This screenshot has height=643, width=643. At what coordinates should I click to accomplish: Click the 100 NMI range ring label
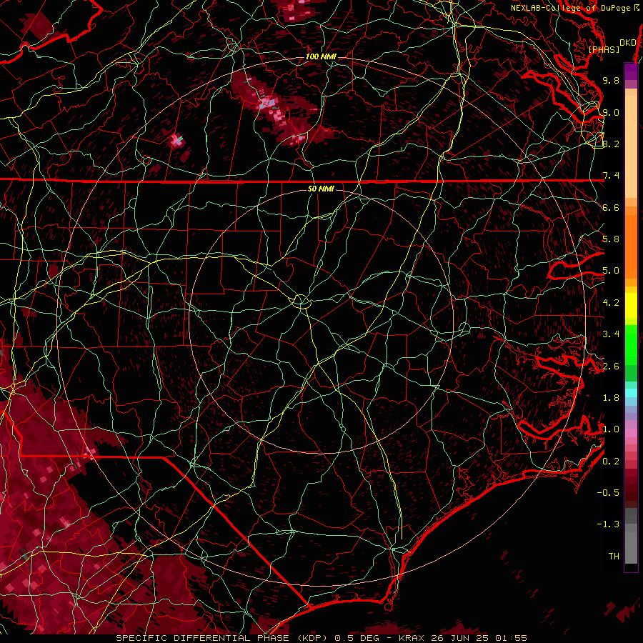tap(321, 56)
